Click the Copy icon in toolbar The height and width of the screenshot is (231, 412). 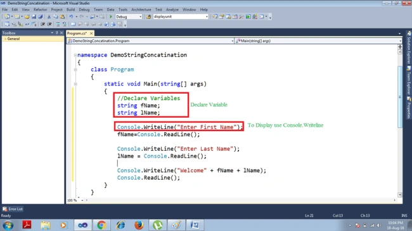(x=56, y=16)
